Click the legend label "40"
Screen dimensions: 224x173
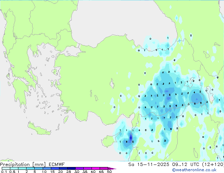(93, 172)
